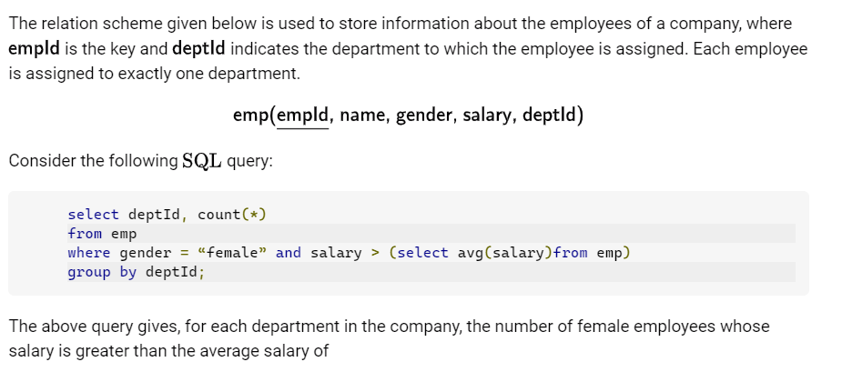Click the 'group by deptId;' code line
The height and width of the screenshot is (372, 842).
pos(137,272)
